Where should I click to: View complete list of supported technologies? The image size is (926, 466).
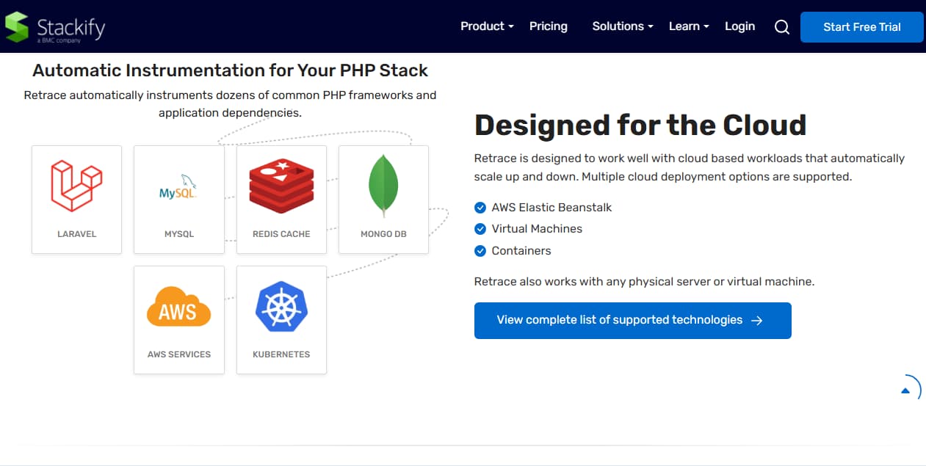pos(632,321)
